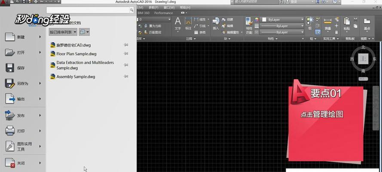Screen dimensions: 382x172
Task: Expand the 块 panel title
Action: (227, 39)
